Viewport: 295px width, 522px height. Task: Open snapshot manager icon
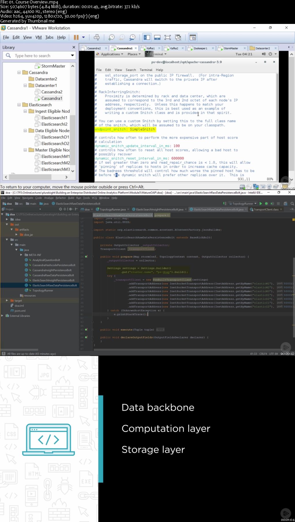click(x=132, y=37)
